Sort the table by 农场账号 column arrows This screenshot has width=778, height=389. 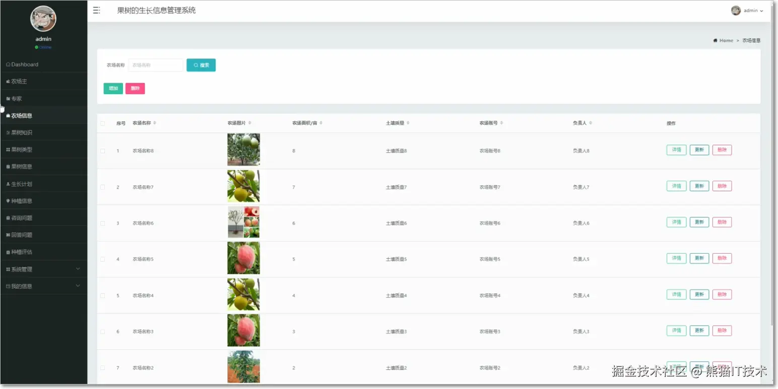(x=501, y=123)
